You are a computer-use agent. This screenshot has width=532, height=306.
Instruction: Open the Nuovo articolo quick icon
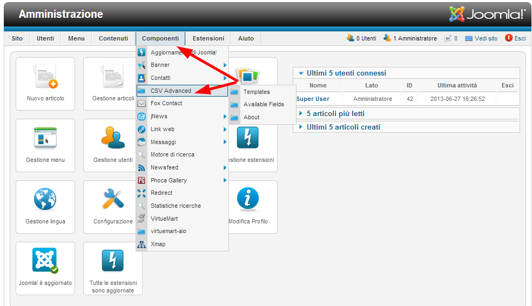(45, 84)
